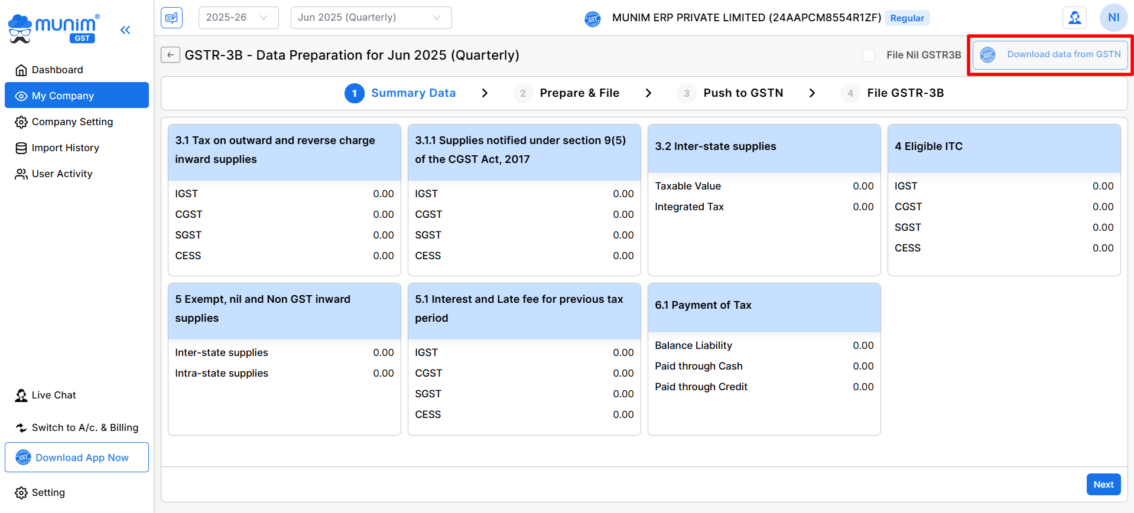Click the Regular taxpayer badge

coord(907,18)
